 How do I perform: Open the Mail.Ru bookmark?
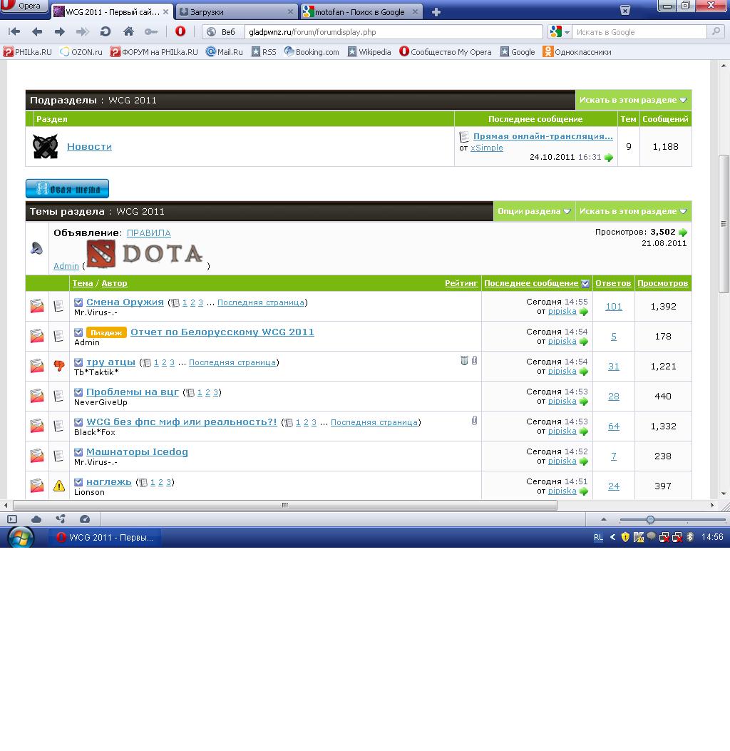coord(225,52)
